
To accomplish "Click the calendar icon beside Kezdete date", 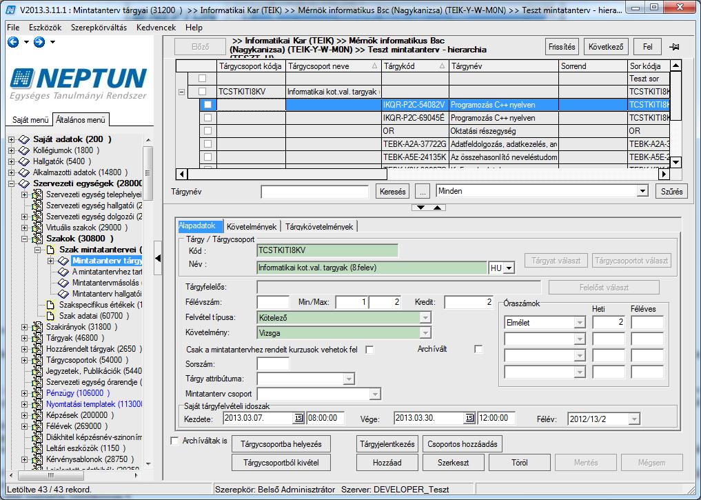I will click(x=298, y=418).
